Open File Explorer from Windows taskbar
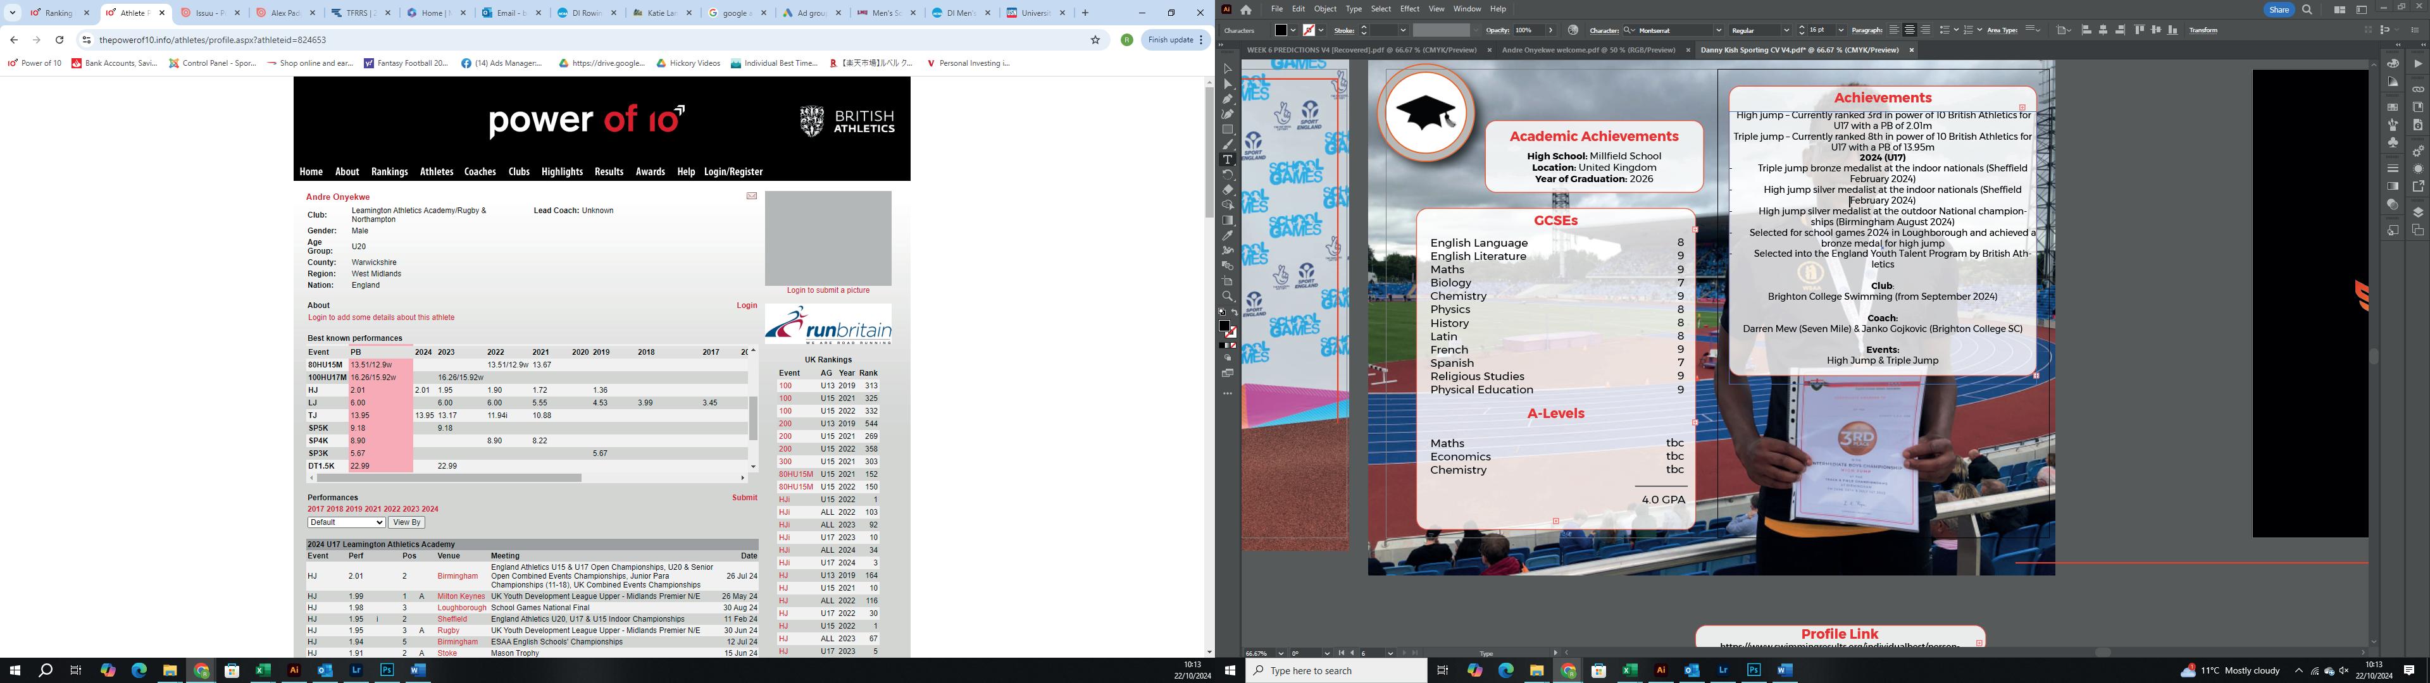Screen dimensions: 2430x683 [x=170, y=671]
